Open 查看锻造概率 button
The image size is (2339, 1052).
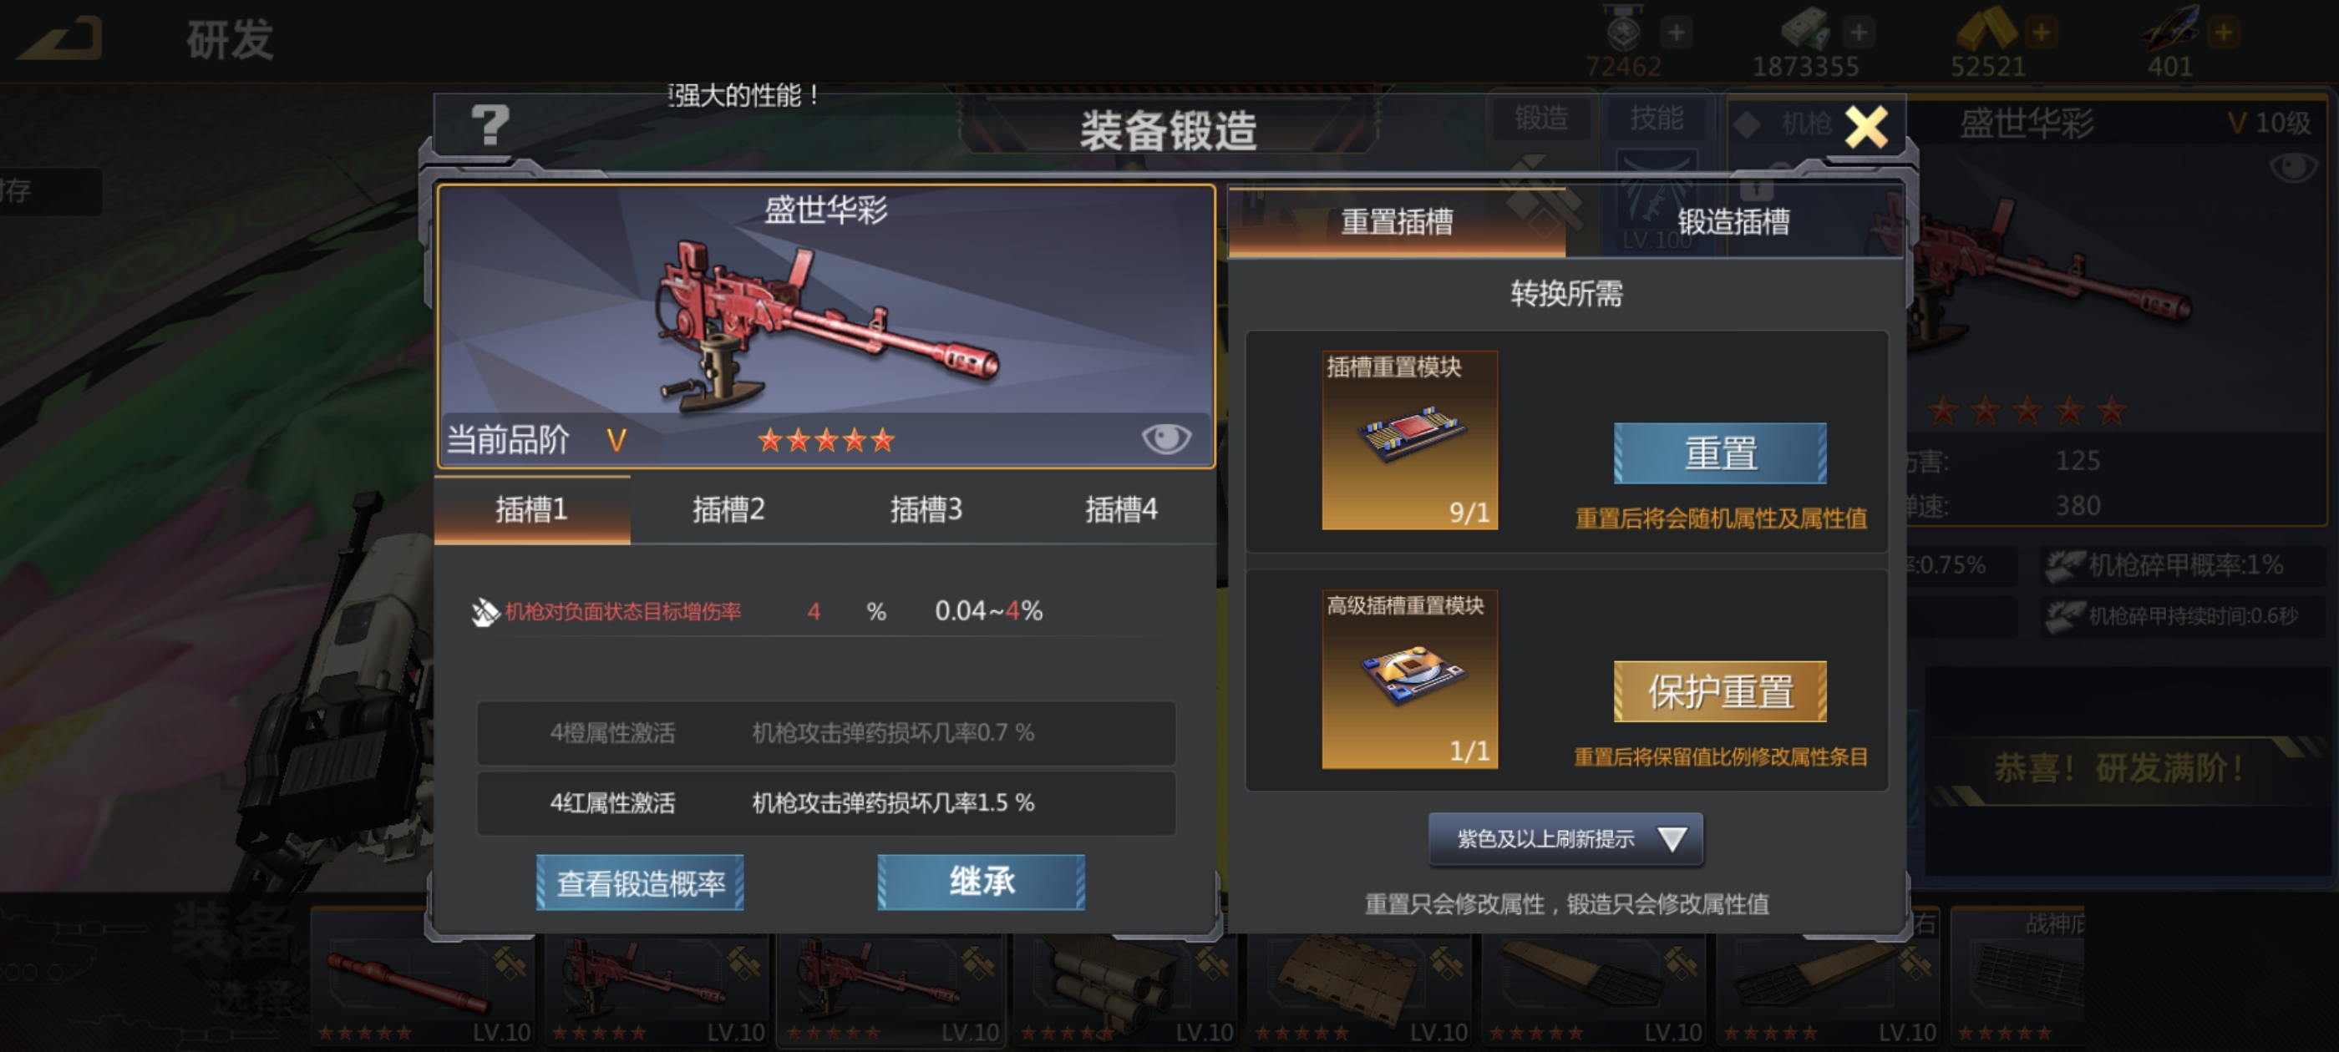coord(640,883)
